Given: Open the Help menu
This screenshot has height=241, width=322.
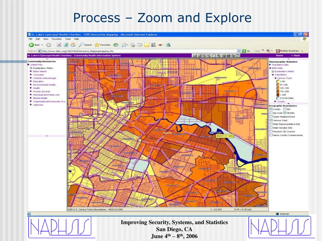Looking at the screenshot, I should pos(76,39).
